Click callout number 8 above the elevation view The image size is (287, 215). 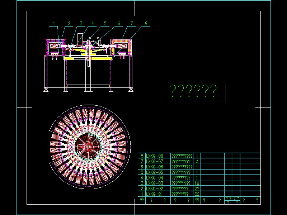pyautogui.click(x=146, y=23)
